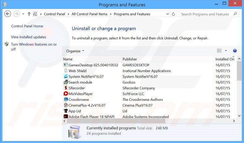
Task: Click View installed updates link
Action: tap(28, 37)
